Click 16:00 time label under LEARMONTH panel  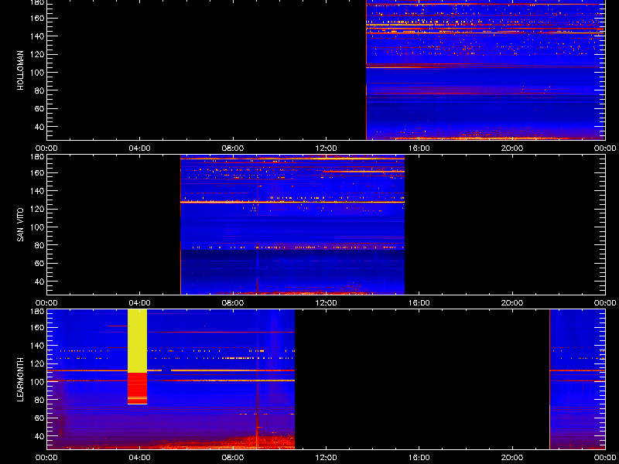[419, 458]
